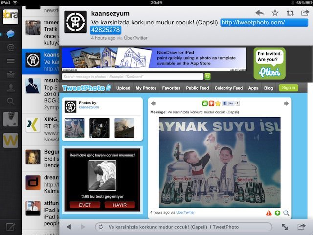The height and width of the screenshot is (235, 313).
Task: Reply to kaansezyum's tweet using arrow icon
Action: coord(259,13)
